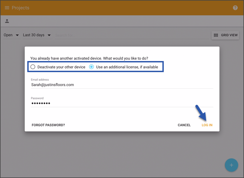Click the Search for text field

132,35
